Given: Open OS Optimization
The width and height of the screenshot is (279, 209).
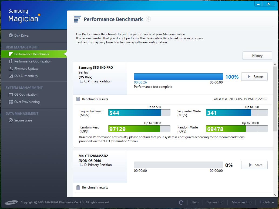Looking at the screenshot, I should coord(26,95).
